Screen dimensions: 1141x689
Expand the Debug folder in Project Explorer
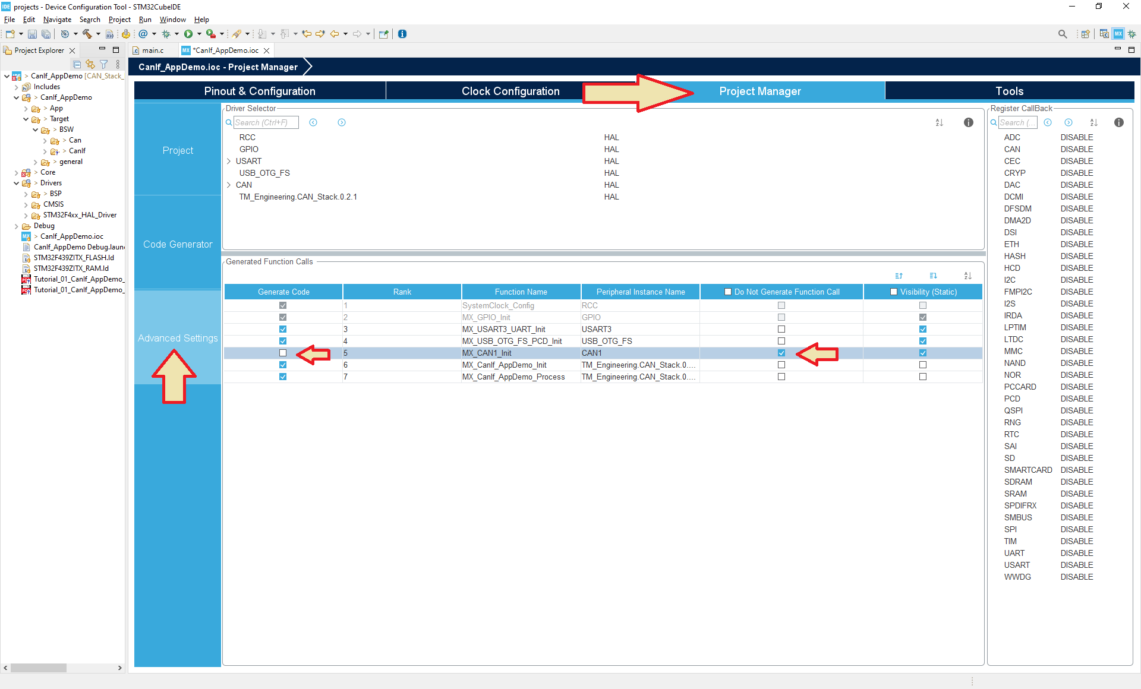point(16,226)
